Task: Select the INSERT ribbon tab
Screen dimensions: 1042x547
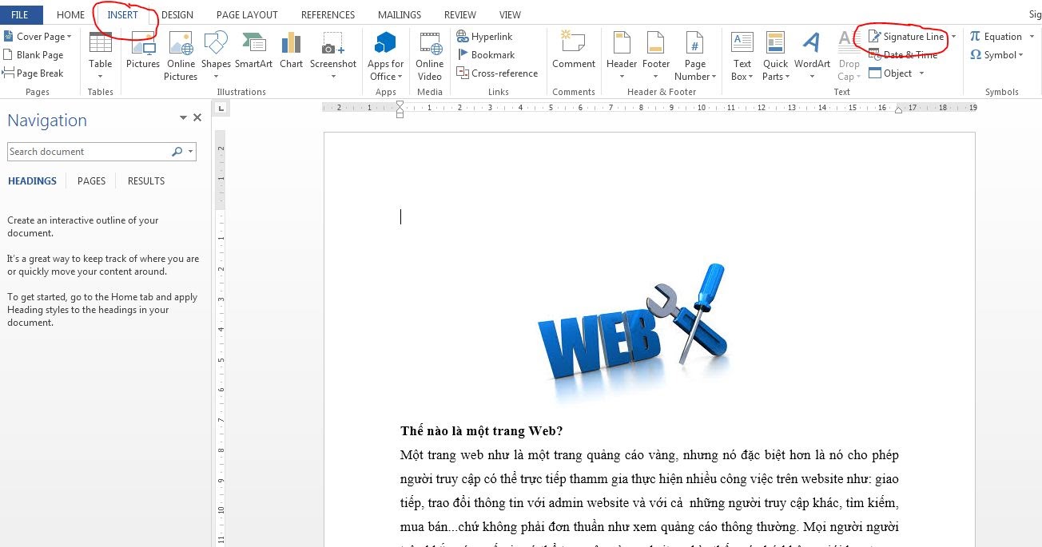Action: (123, 15)
